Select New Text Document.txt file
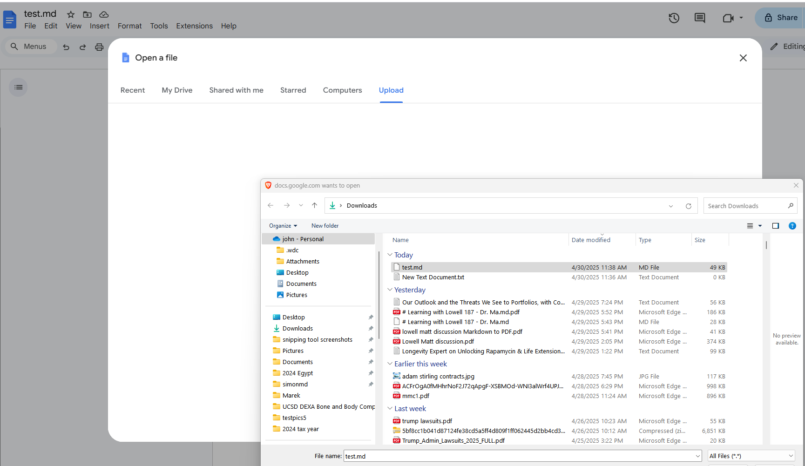Viewport: 805px width, 466px height. [x=559, y=277]
